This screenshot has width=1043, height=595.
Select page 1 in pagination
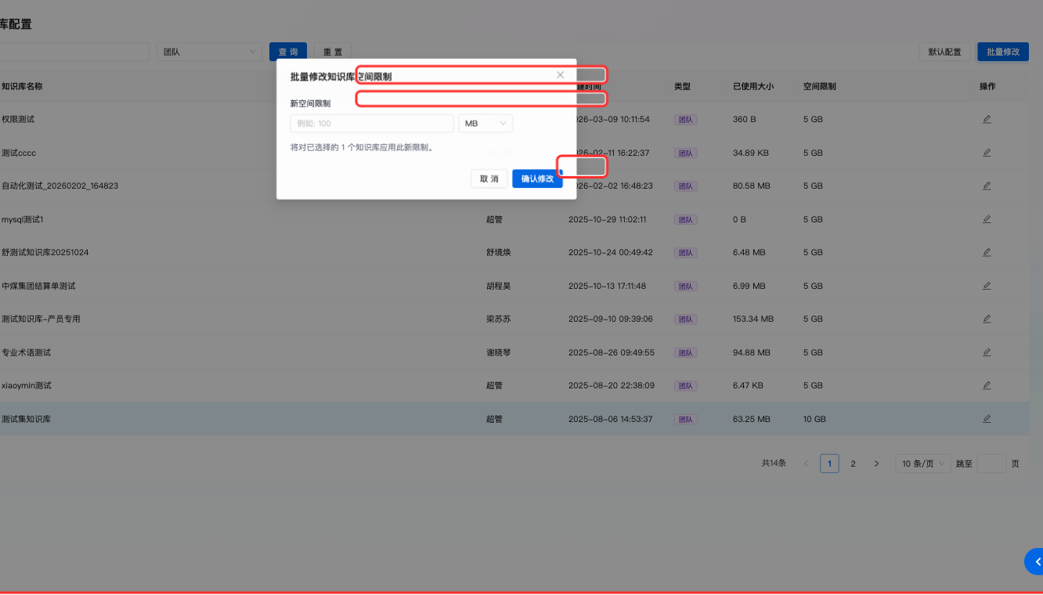[829, 463]
